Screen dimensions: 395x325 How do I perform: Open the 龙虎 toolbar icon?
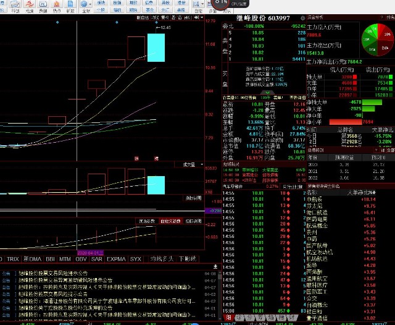click(30, 7)
